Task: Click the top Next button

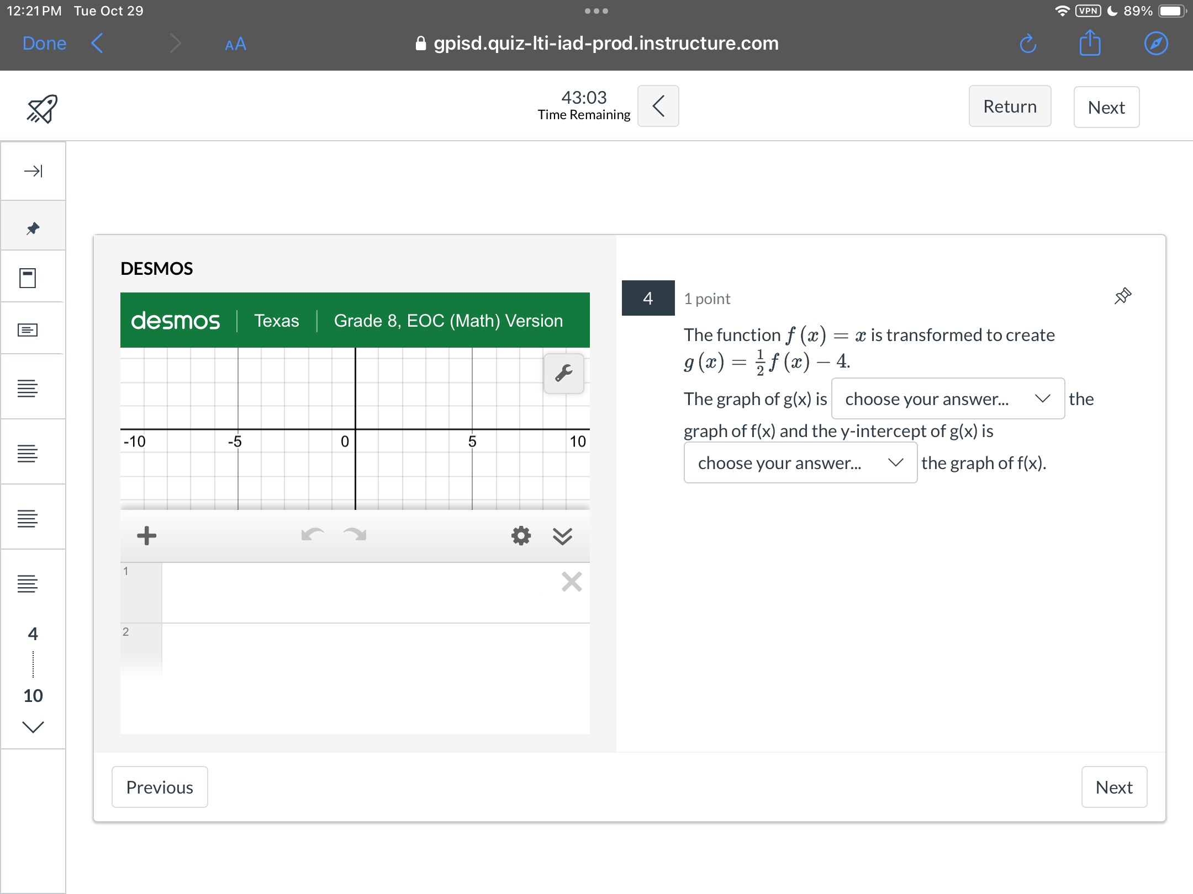Action: coord(1106,107)
